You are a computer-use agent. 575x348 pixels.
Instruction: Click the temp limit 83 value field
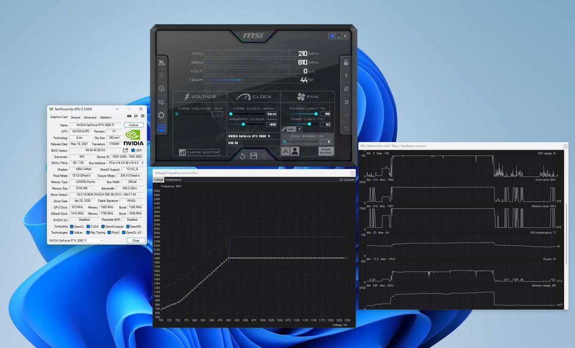325,125
